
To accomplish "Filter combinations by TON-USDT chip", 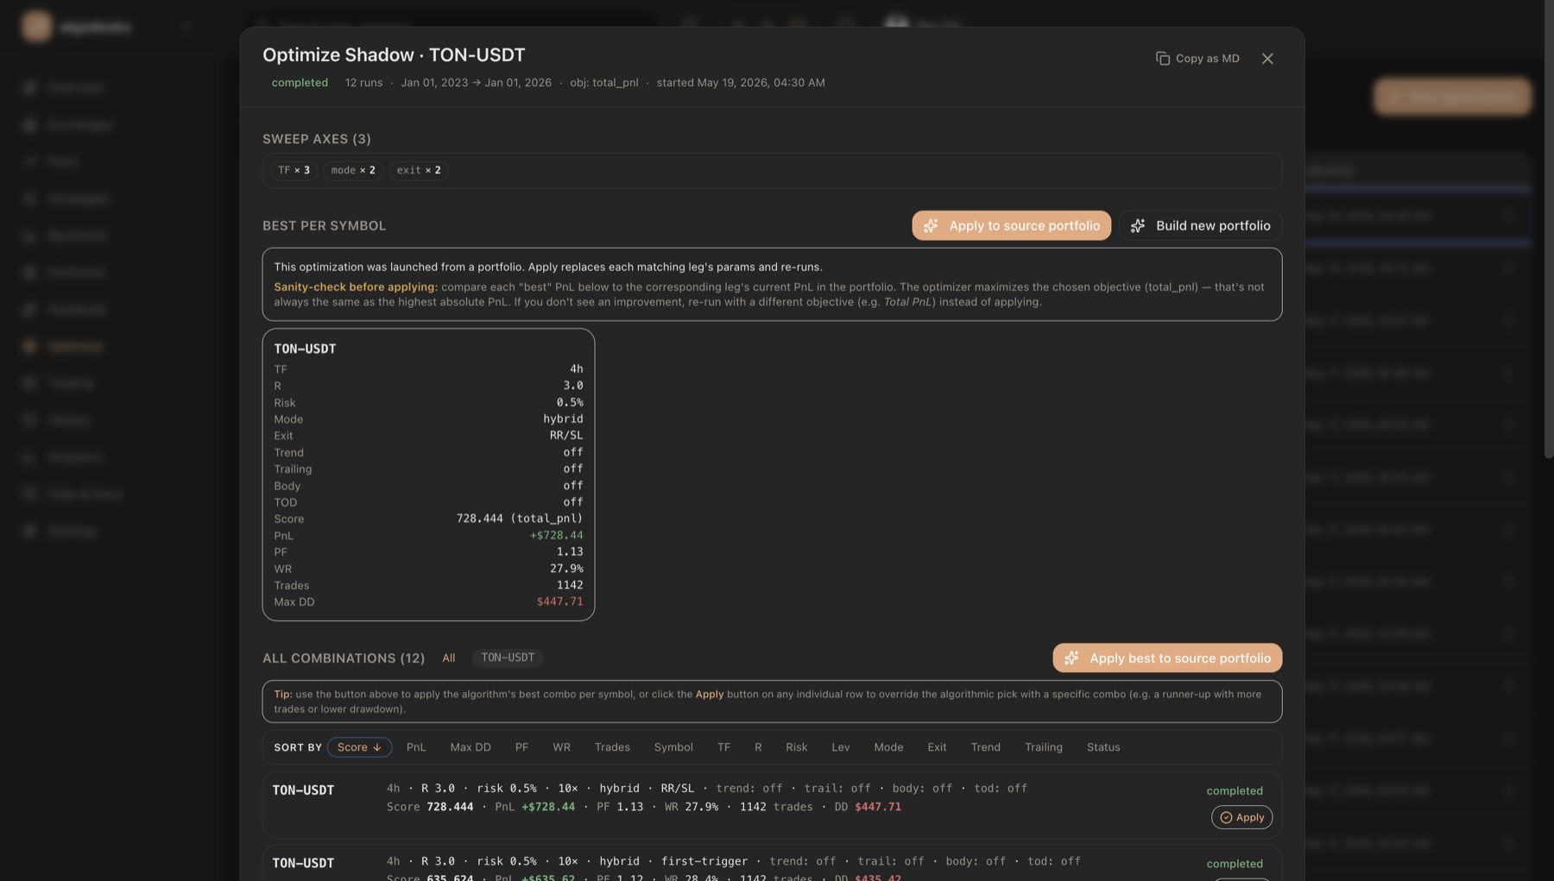I will coord(508,658).
